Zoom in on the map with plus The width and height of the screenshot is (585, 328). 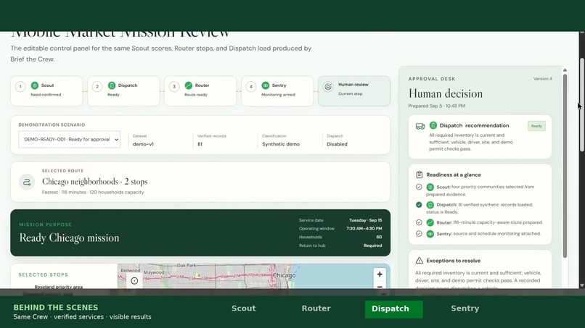point(380,274)
